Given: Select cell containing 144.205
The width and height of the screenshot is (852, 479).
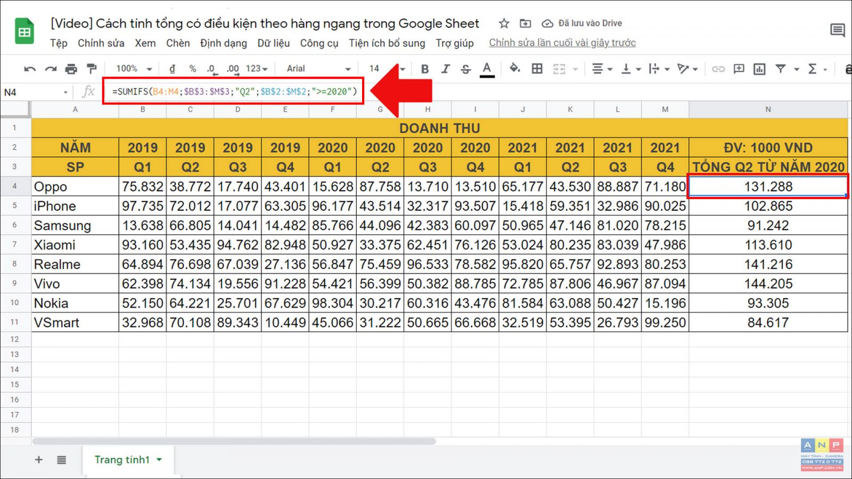Looking at the screenshot, I should pos(768,284).
